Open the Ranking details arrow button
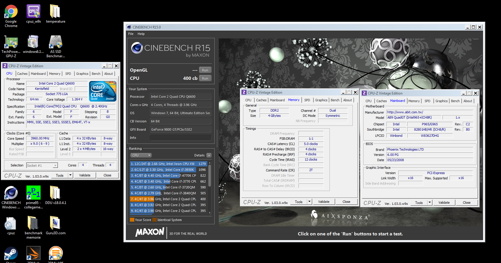This screenshot has width=501, height=263. pyautogui.click(x=209, y=155)
